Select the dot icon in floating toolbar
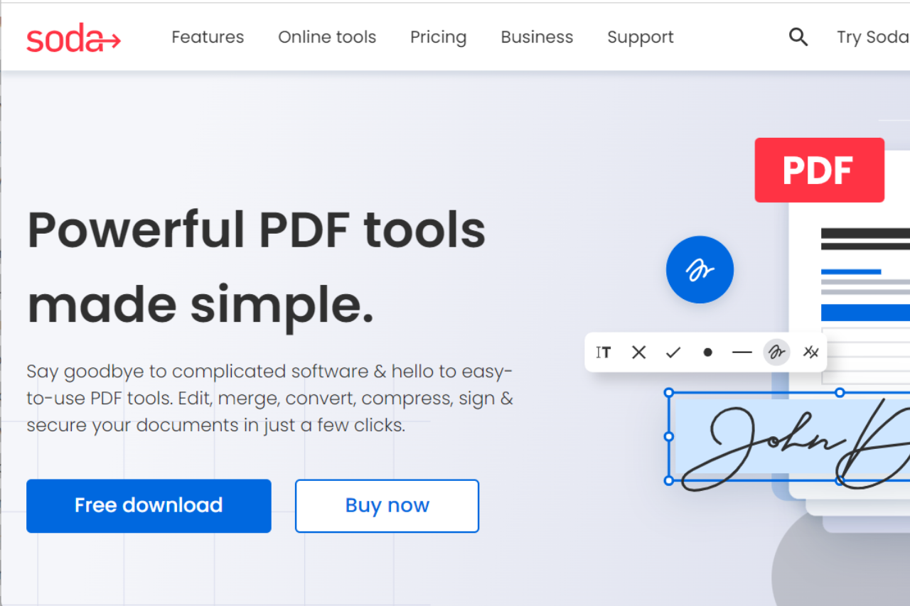 (707, 352)
